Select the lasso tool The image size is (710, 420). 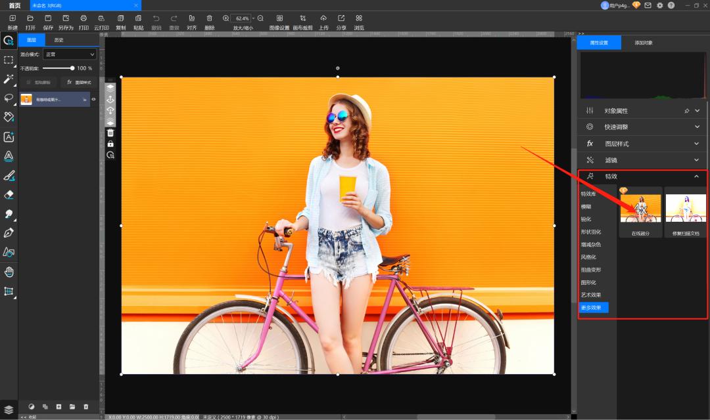click(x=9, y=98)
